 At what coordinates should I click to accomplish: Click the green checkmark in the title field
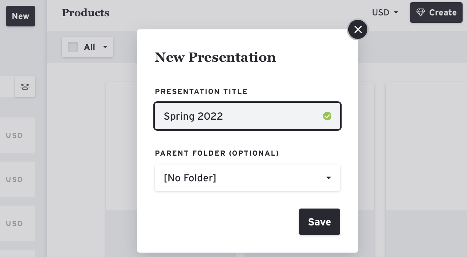[x=327, y=116]
